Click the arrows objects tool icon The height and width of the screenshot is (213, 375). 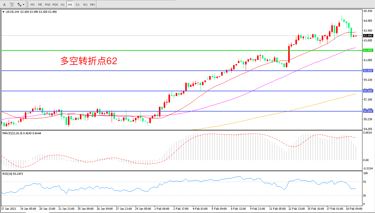pyautogui.click(x=19, y=5)
